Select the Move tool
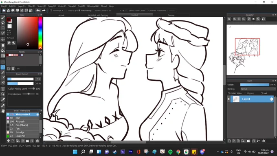The height and width of the screenshot is (156, 277). 3,39
